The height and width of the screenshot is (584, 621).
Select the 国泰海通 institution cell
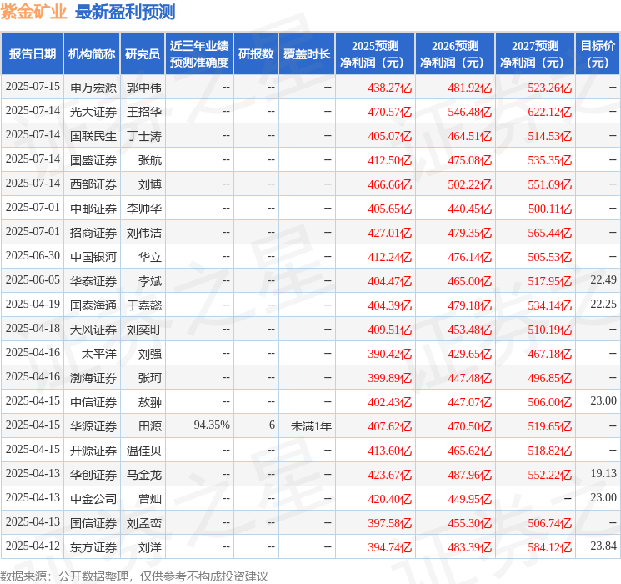tap(93, 305)
